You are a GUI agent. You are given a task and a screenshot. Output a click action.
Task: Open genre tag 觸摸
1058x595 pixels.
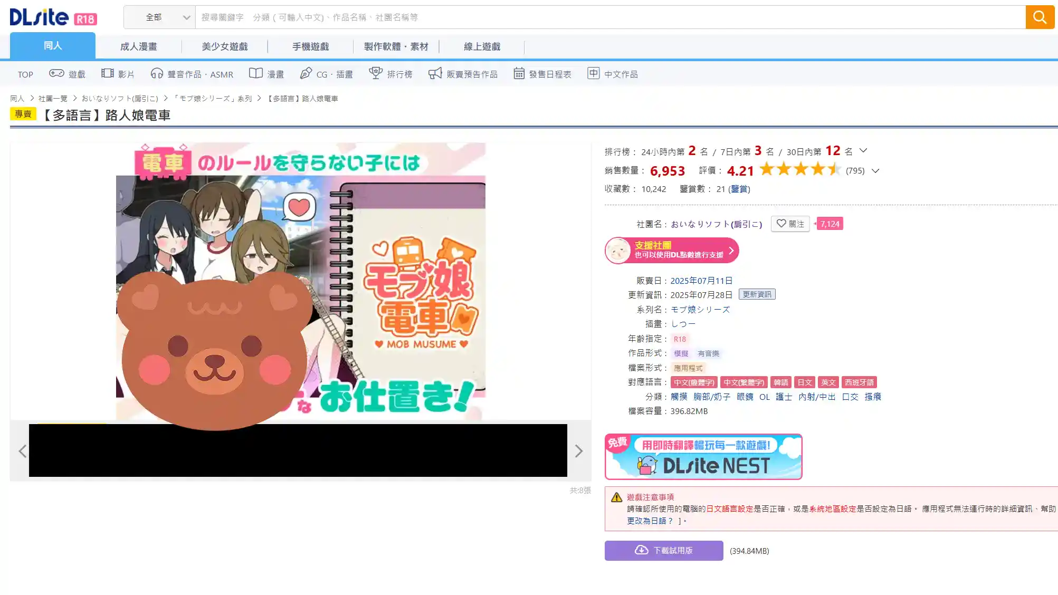[x=679, y=397]
